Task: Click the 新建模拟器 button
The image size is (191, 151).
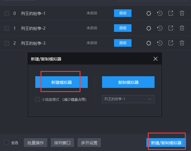Action: coord(62,82)
